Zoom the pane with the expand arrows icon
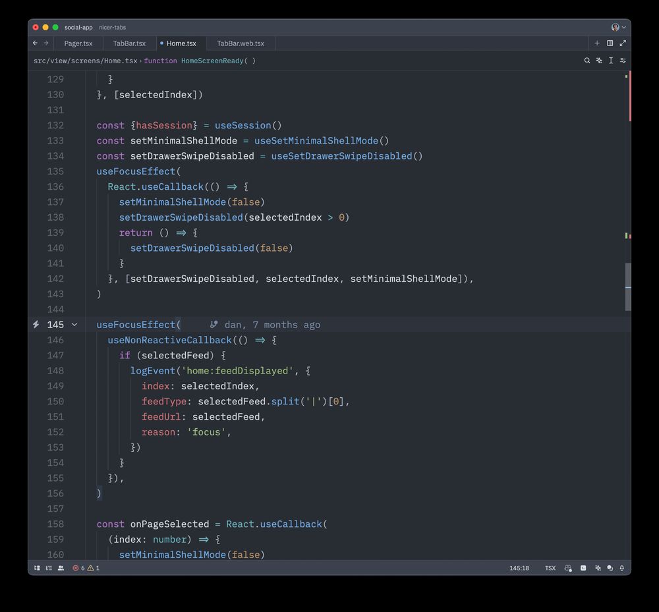 [623, 43]
